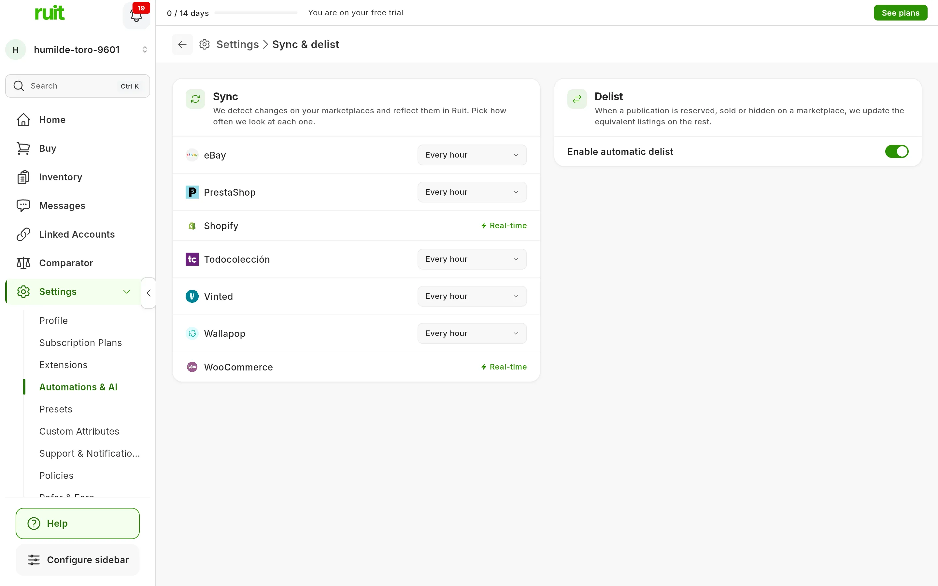Collapse the Settings menu chevron

tap(127, 291)
